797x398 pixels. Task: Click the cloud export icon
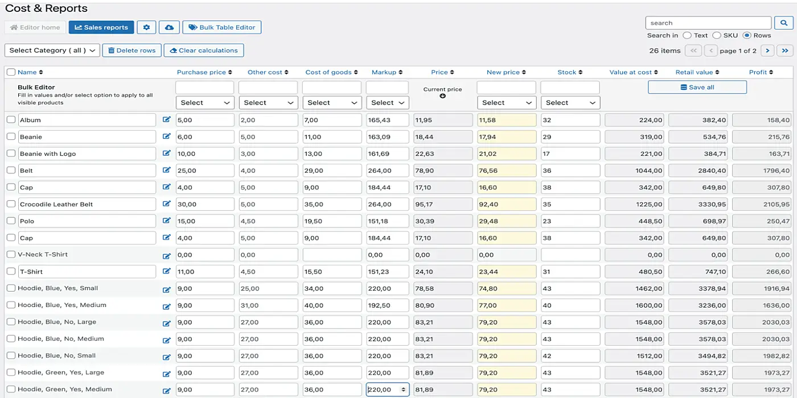click(x=169, y=27)
